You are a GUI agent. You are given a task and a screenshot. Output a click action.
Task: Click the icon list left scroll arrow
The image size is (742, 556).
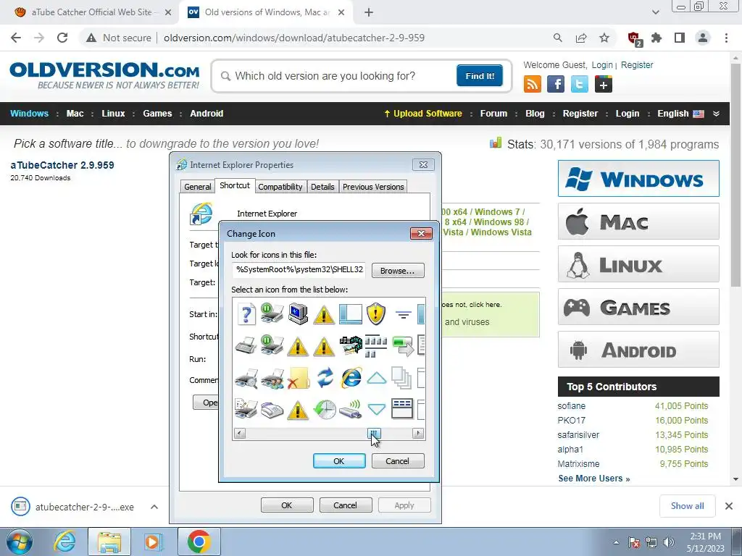[x=240, y=433]
